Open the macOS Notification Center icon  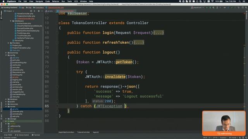click(244, 1)
